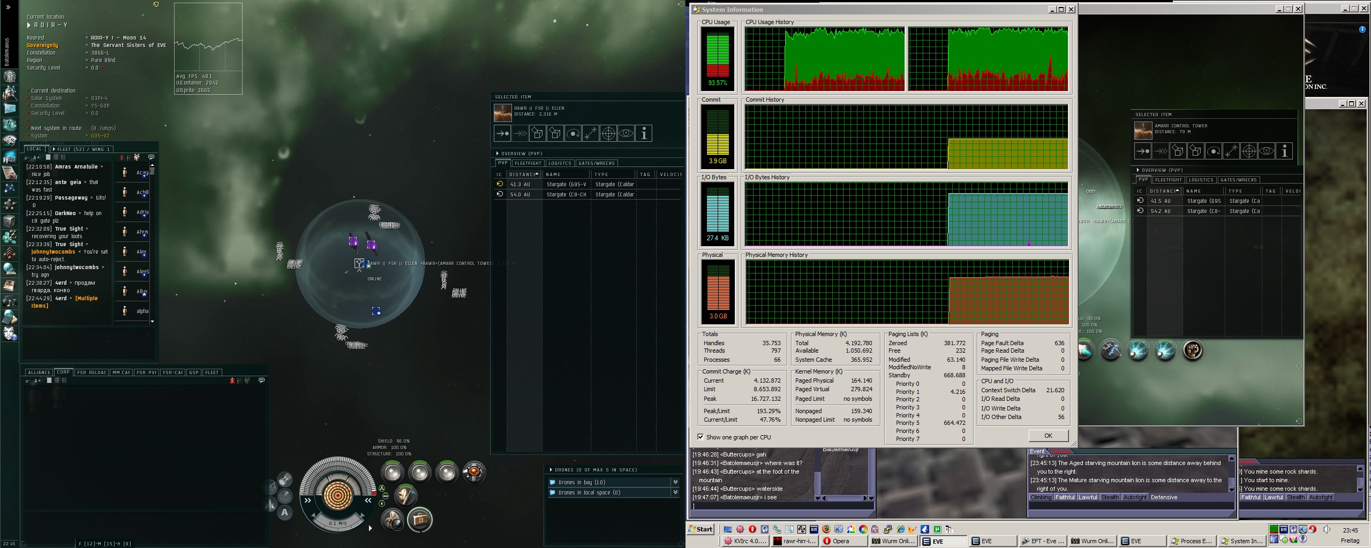
Task: Open the HUD options arrow beside speed gauge
Action: 370,528
